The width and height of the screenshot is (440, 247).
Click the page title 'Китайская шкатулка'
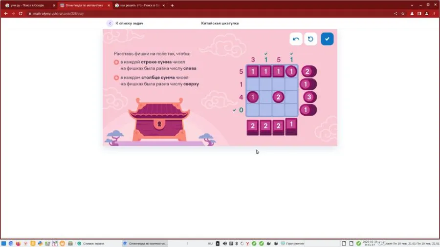[220, 23]
